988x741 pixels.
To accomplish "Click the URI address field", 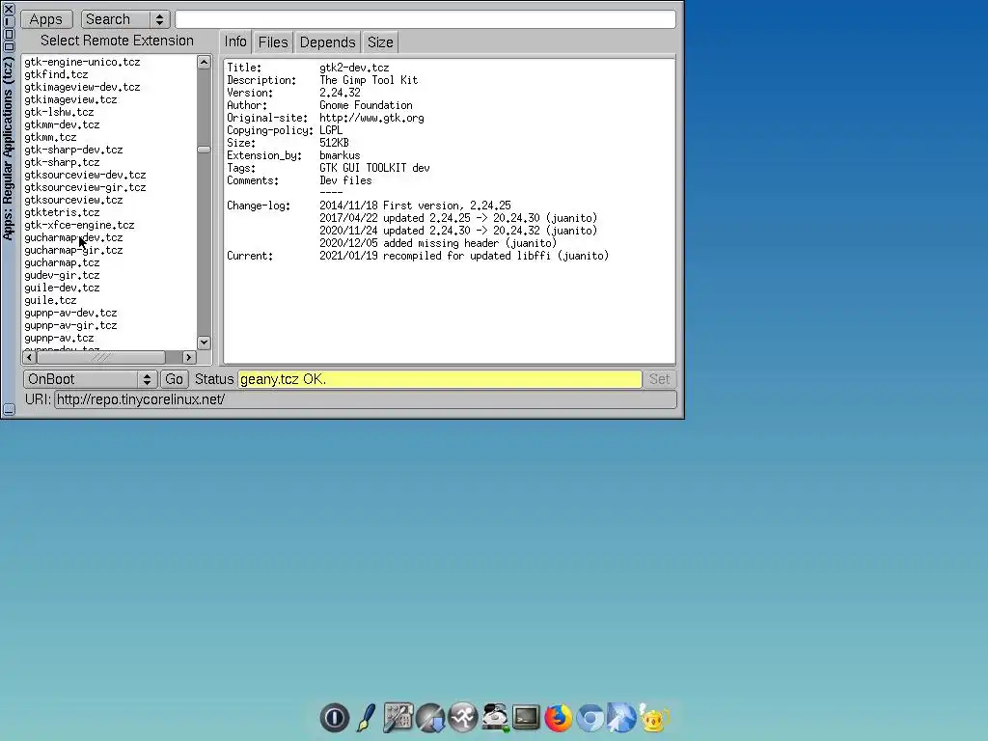I will (366, 399).
